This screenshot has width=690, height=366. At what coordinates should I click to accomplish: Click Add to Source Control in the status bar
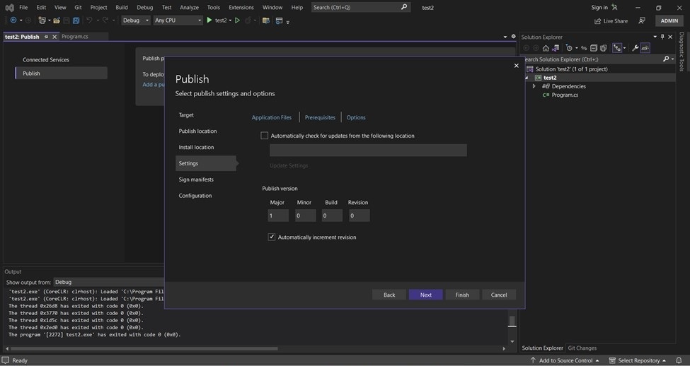click(564, 360)
